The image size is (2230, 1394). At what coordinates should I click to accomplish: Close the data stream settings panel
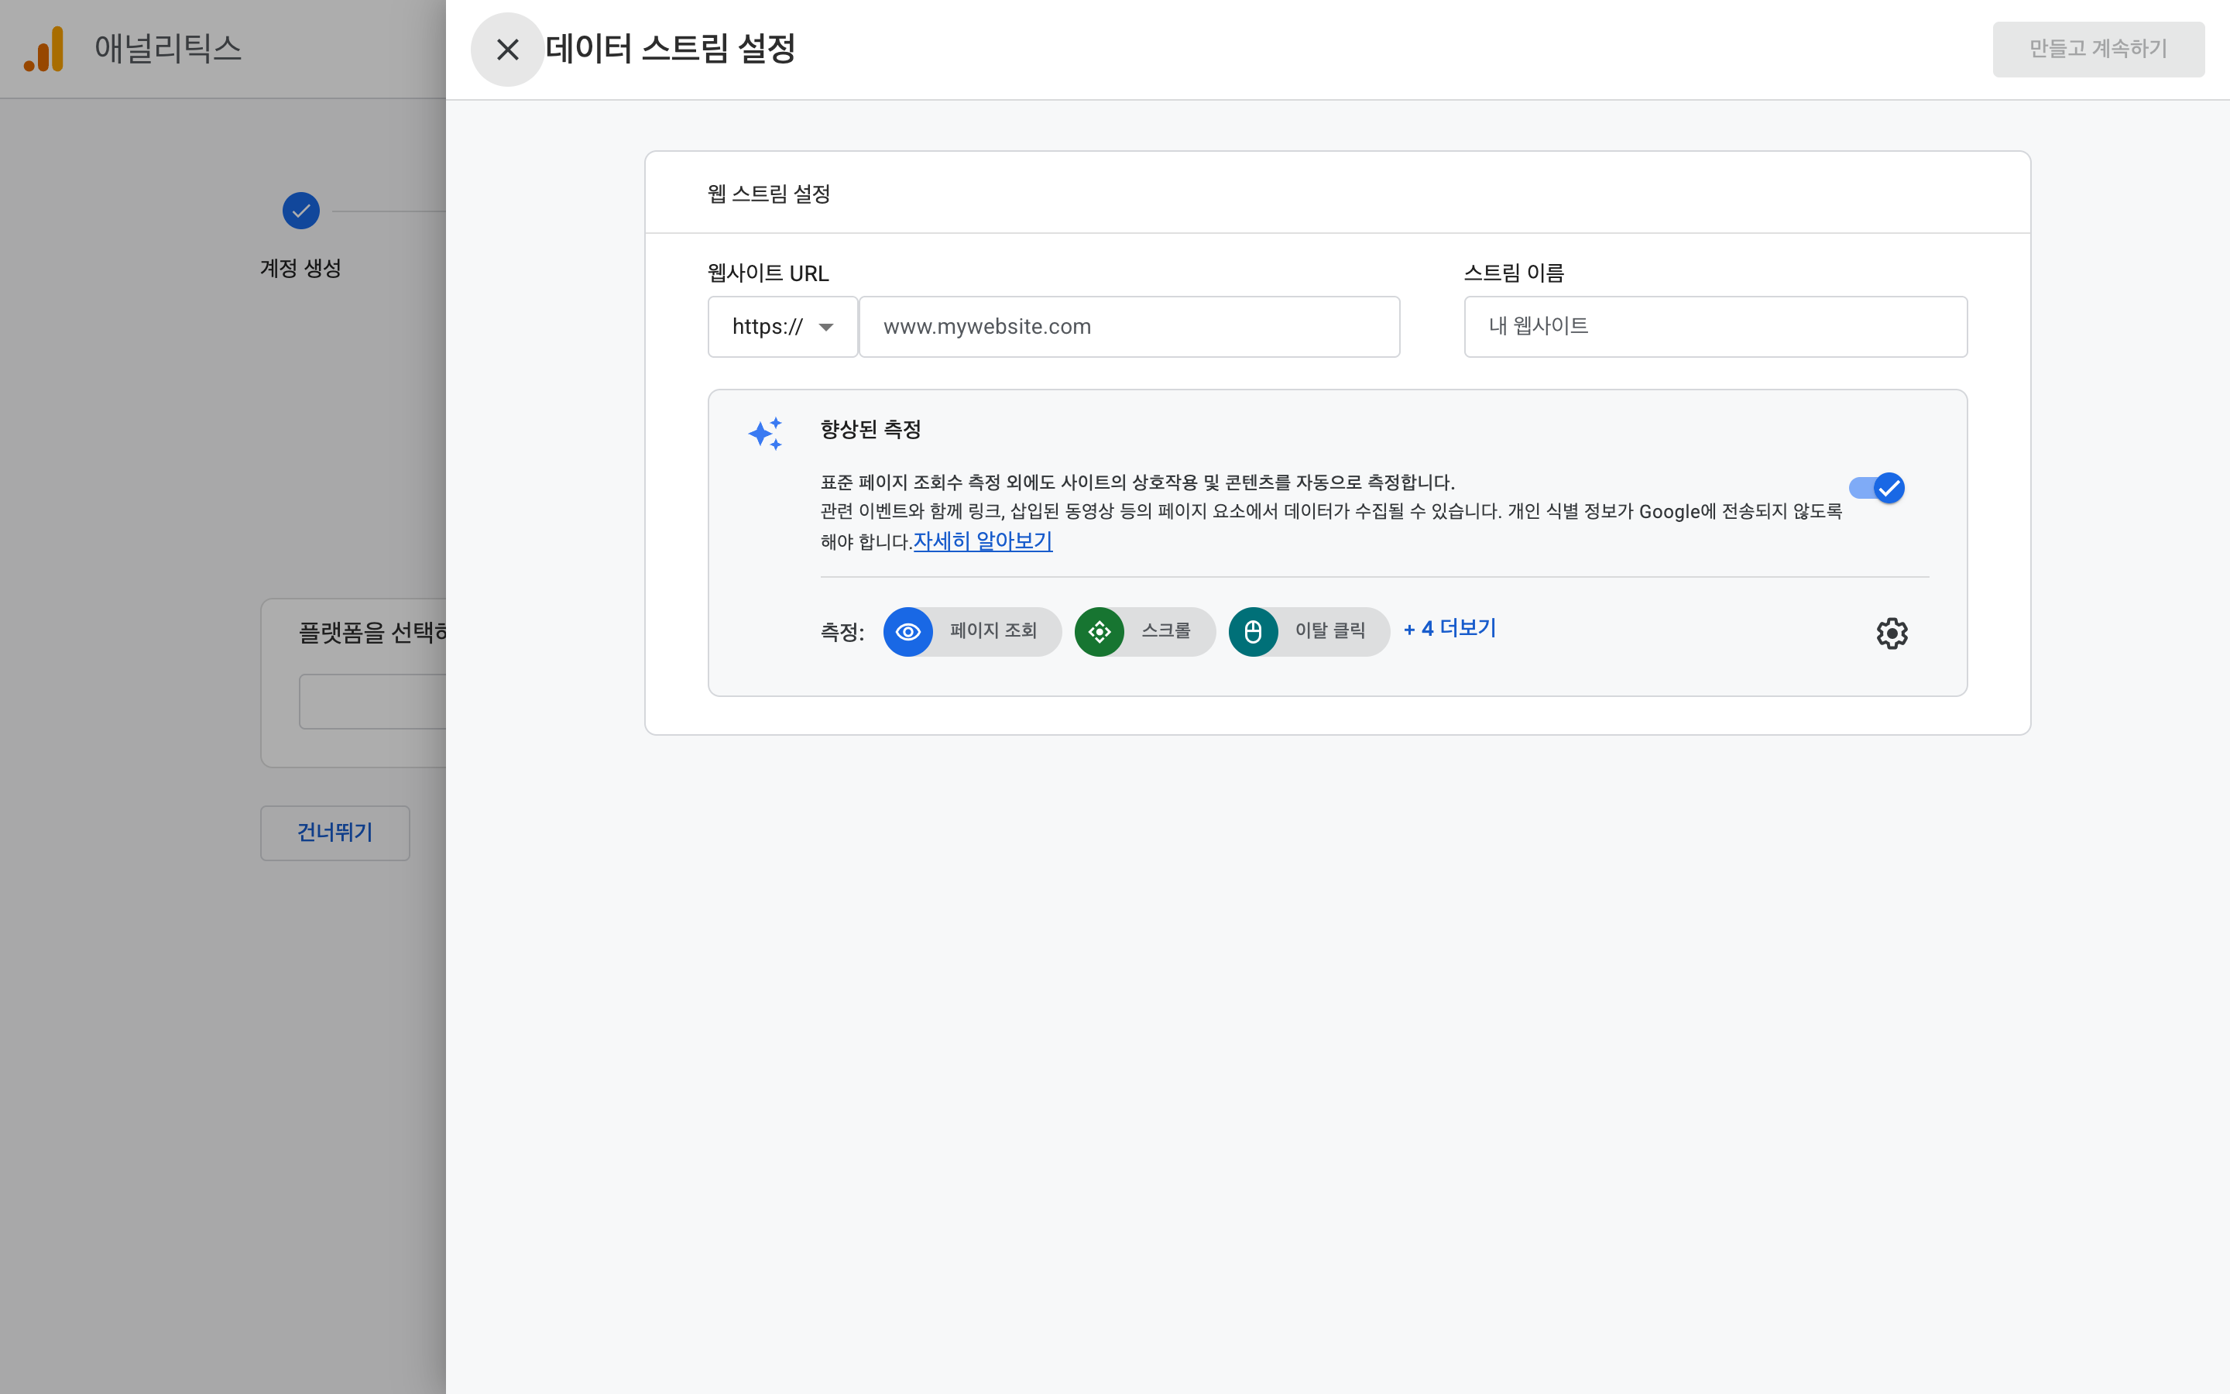coord(507,50)
